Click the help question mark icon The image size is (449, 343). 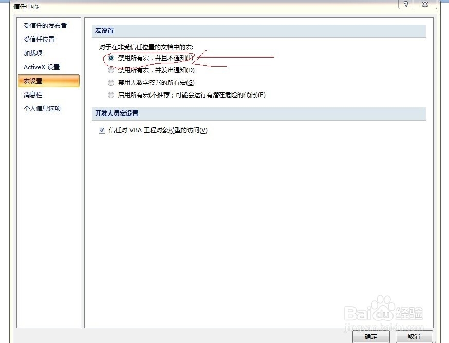pos(405,5)
